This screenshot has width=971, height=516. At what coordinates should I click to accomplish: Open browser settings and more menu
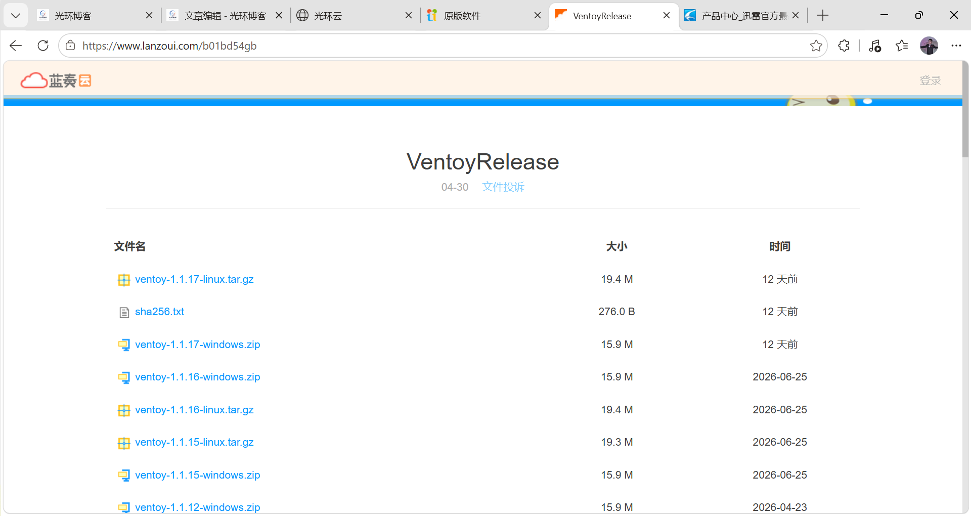click(956, 46)
